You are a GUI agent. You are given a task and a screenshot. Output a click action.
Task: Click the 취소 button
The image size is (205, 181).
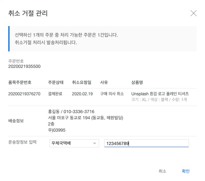tap(162, 171)
